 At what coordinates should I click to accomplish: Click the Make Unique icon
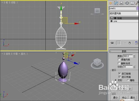pos(125,43)
